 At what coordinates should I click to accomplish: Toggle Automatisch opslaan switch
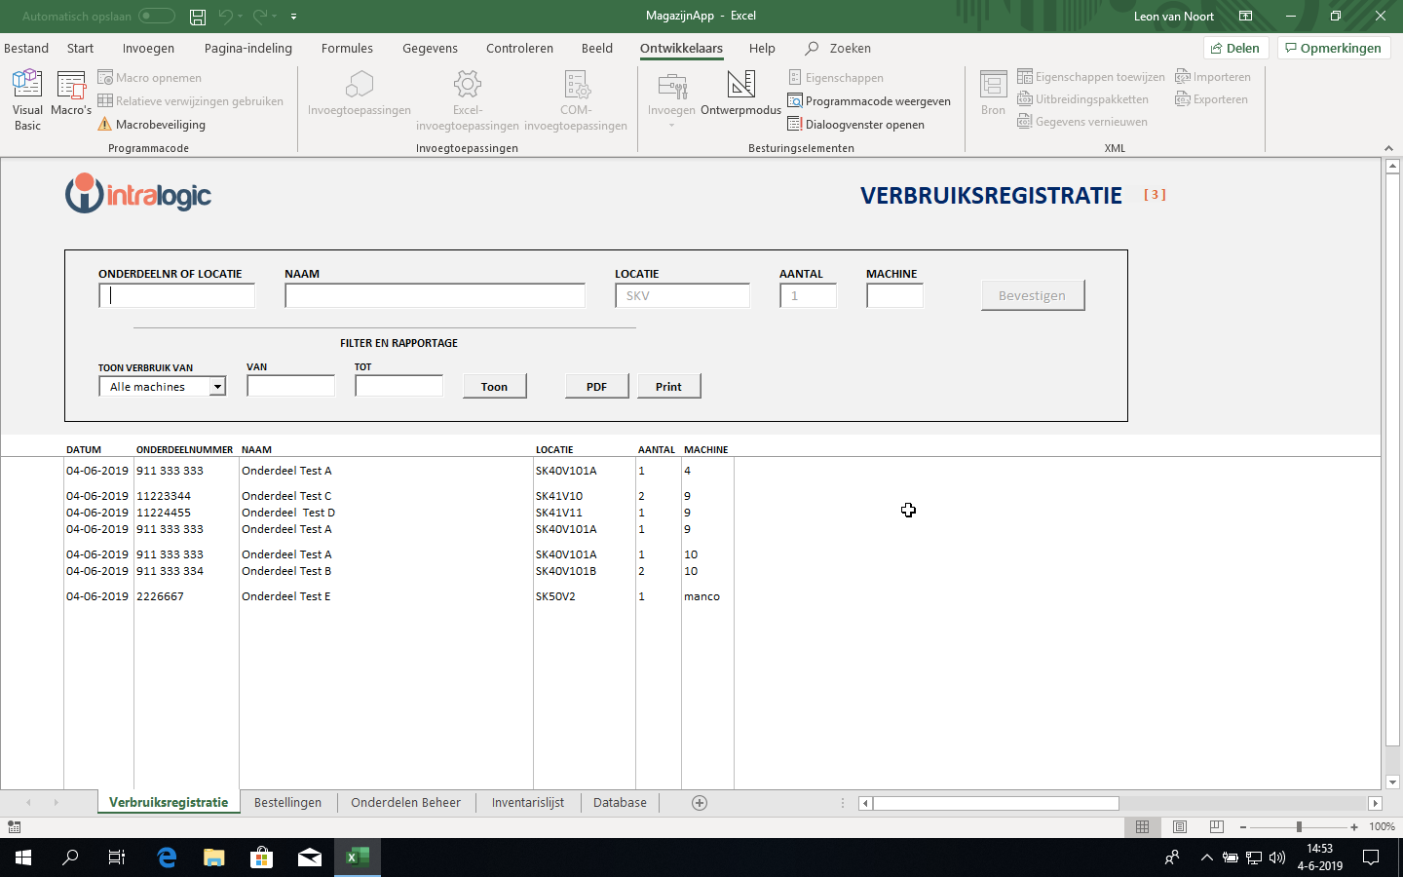click(x=156, y=16)
